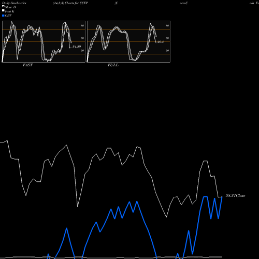Click the Slow D legend text
259x259 pixels.
[x=10, y=7]
